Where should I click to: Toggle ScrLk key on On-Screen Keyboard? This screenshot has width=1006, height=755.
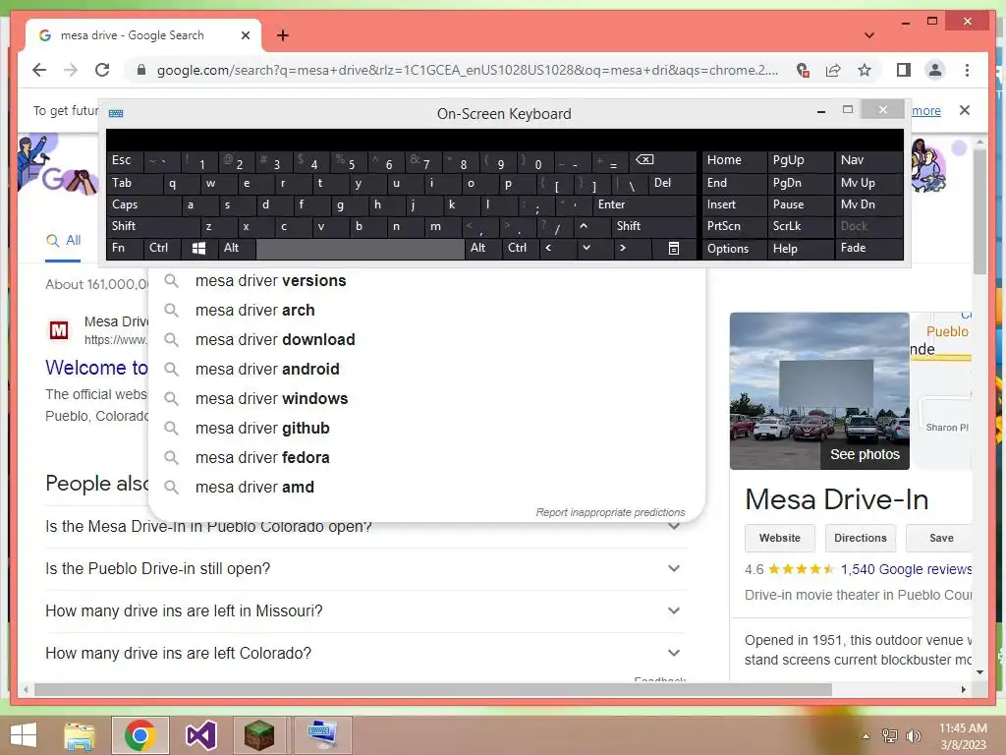click(800, 226)
